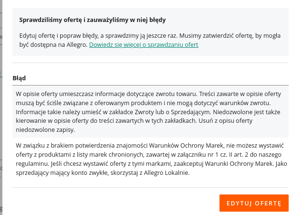Select the error row about Warunków Ochrony Marek

click(x=150, y=159)
